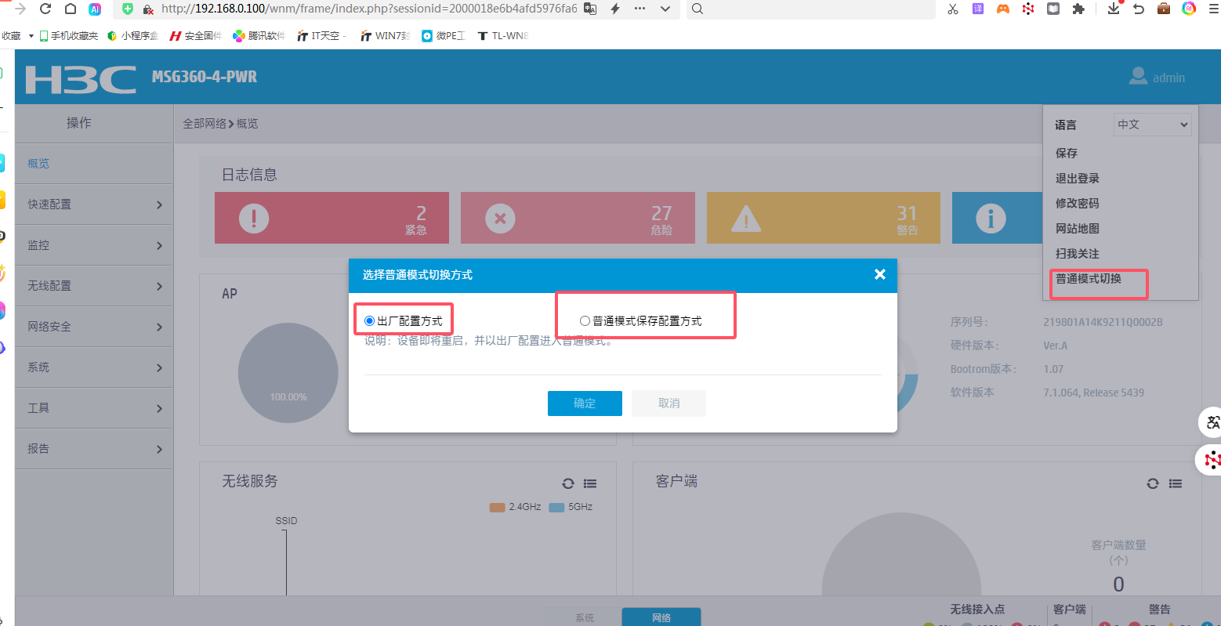Expand the 收藏 favorites dropdown arrow

[x=31, y=36]
